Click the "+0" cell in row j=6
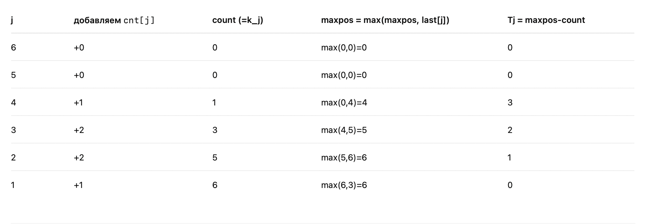Screen dimensions: 656x224 (79, 48)
